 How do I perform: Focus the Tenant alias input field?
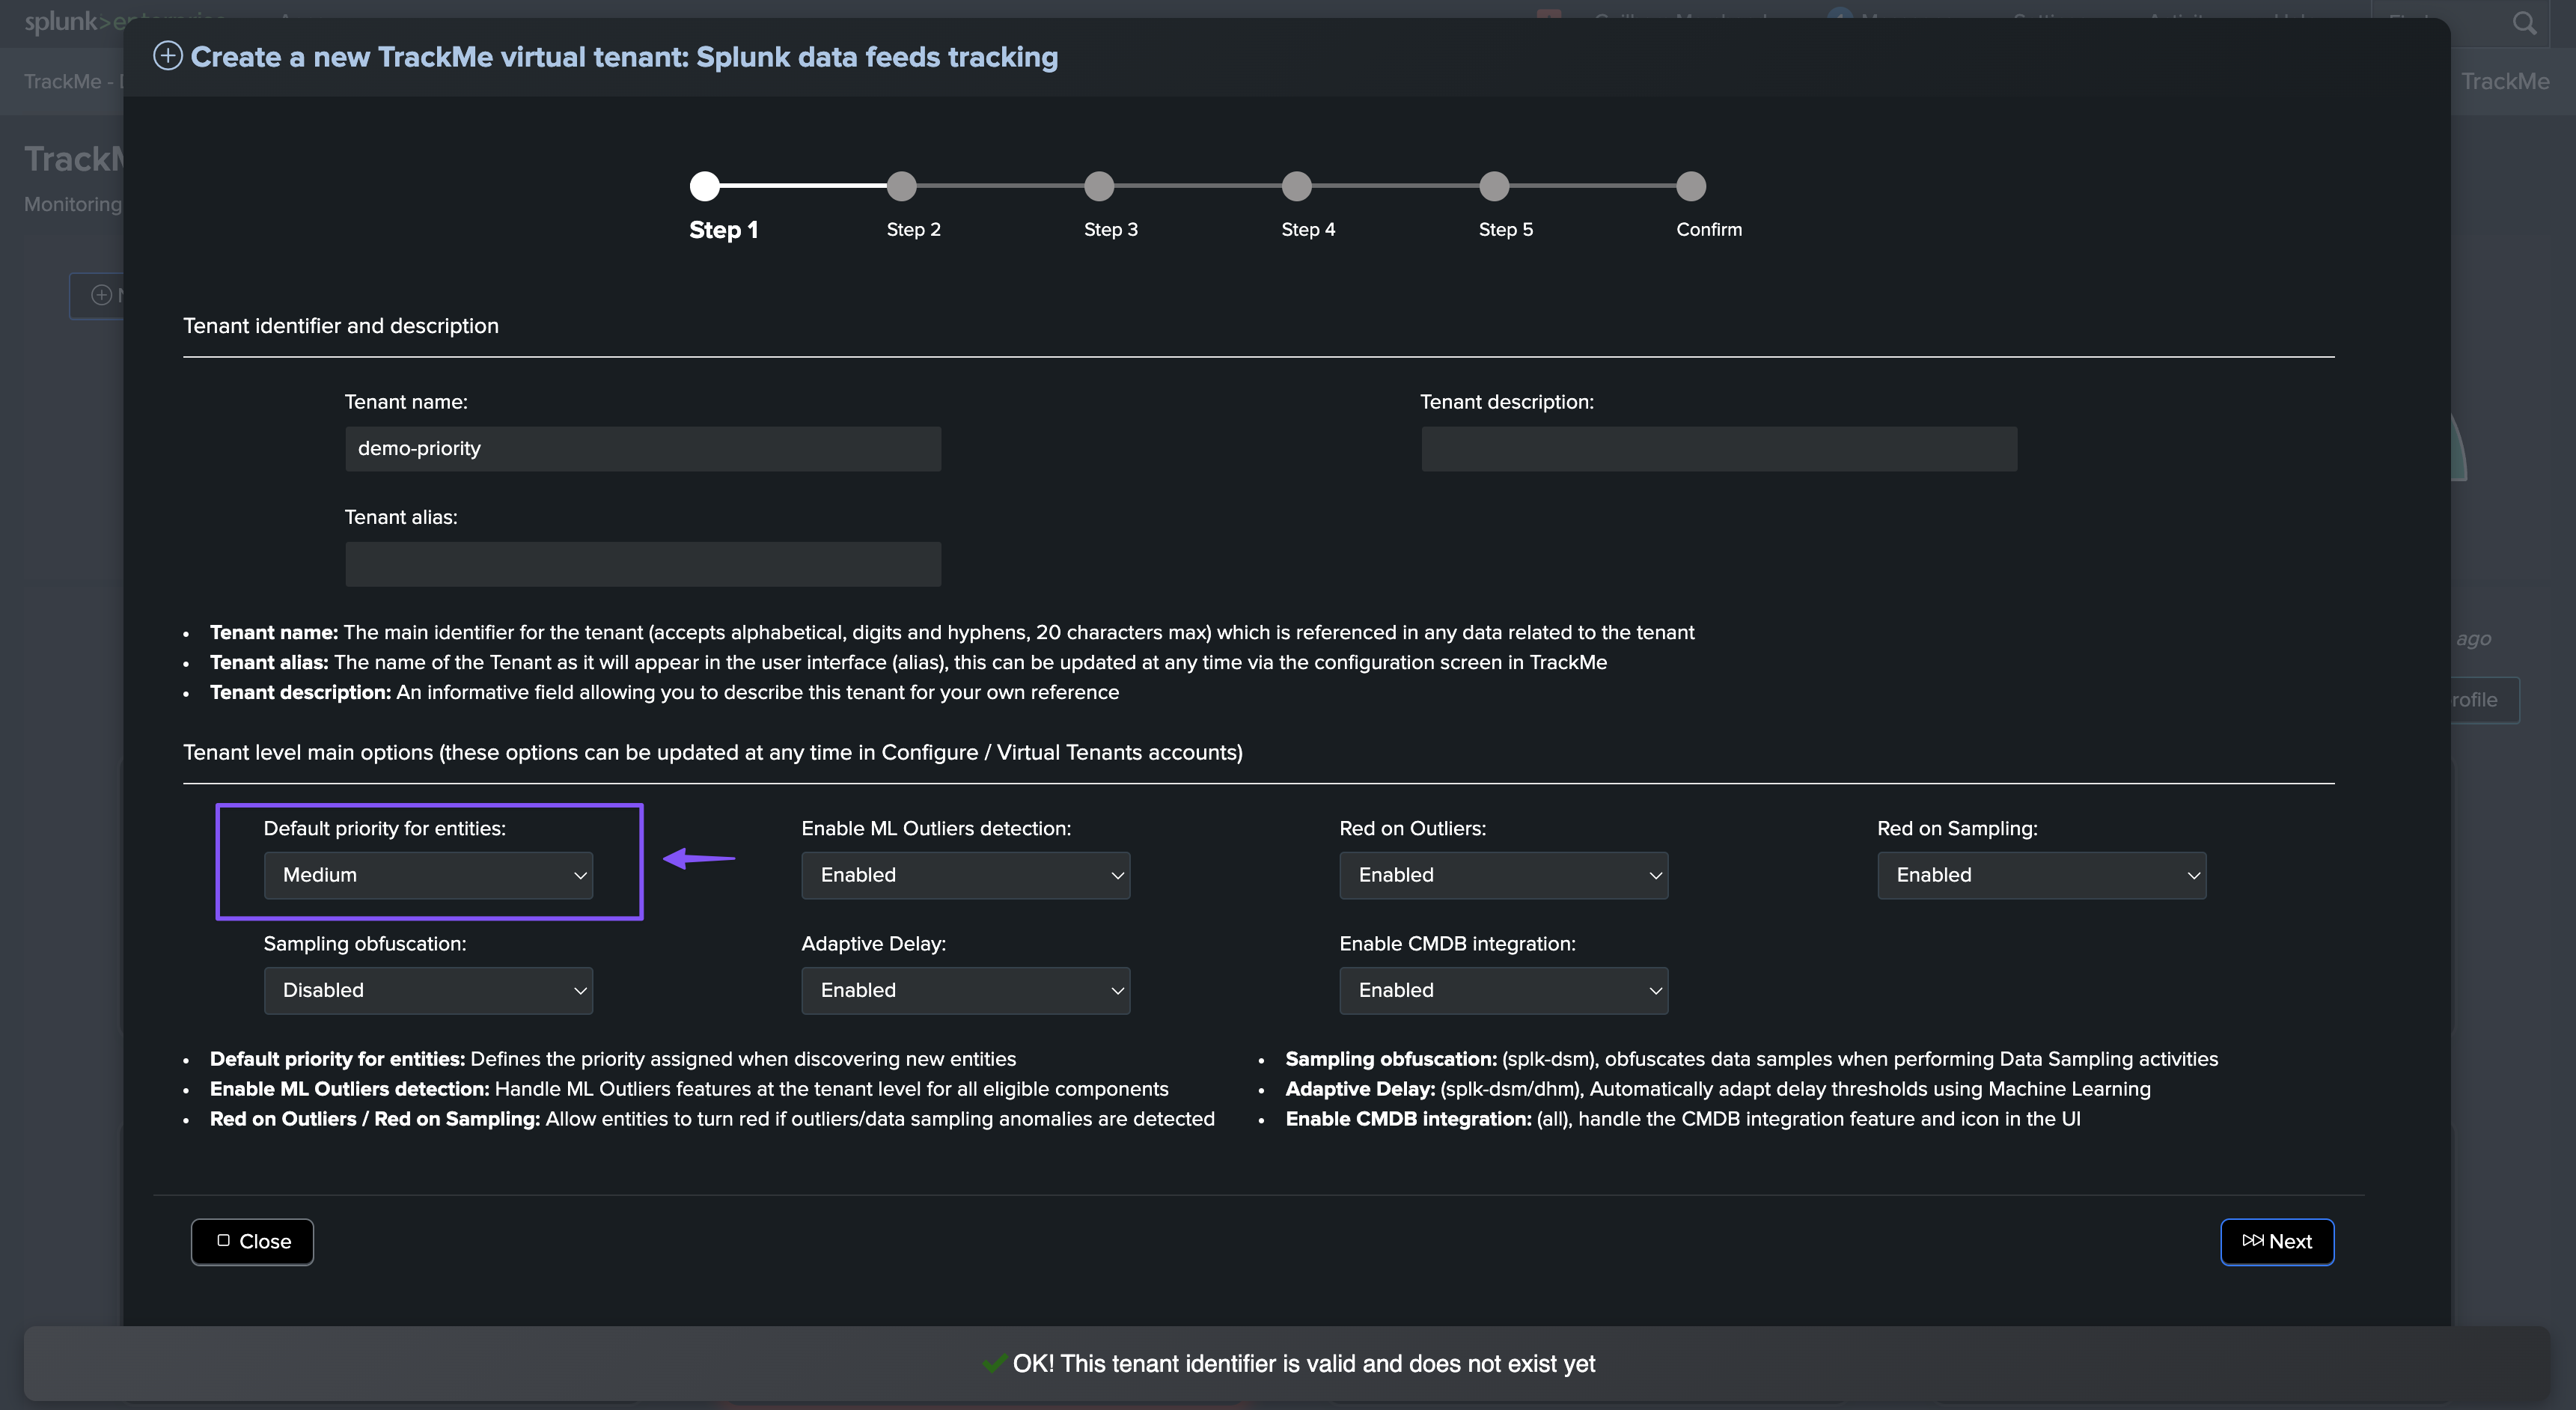click(x=642, y=564)
